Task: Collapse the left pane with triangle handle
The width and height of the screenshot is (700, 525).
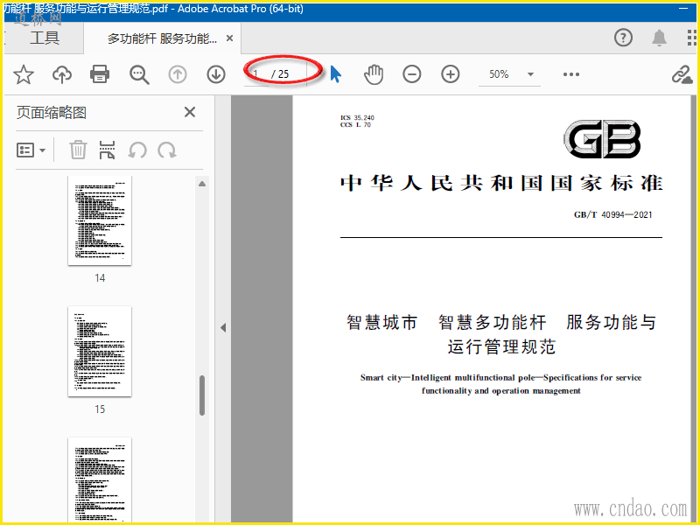Action: (223, 327)
